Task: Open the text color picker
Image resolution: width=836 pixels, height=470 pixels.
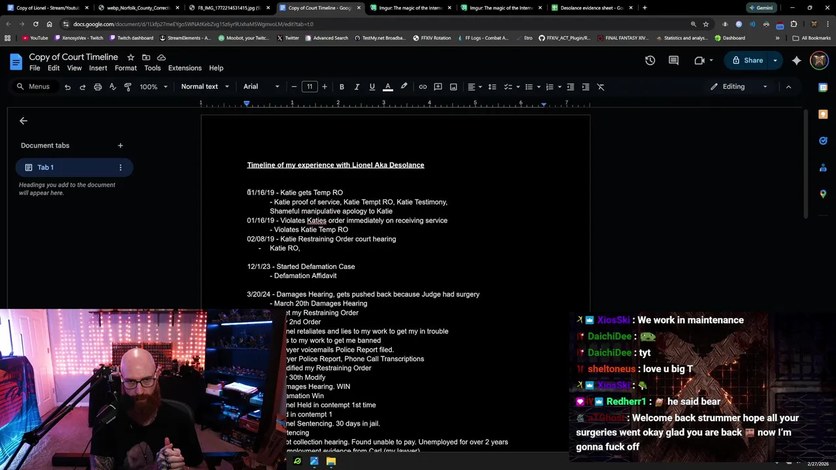Action: (388, 87)
